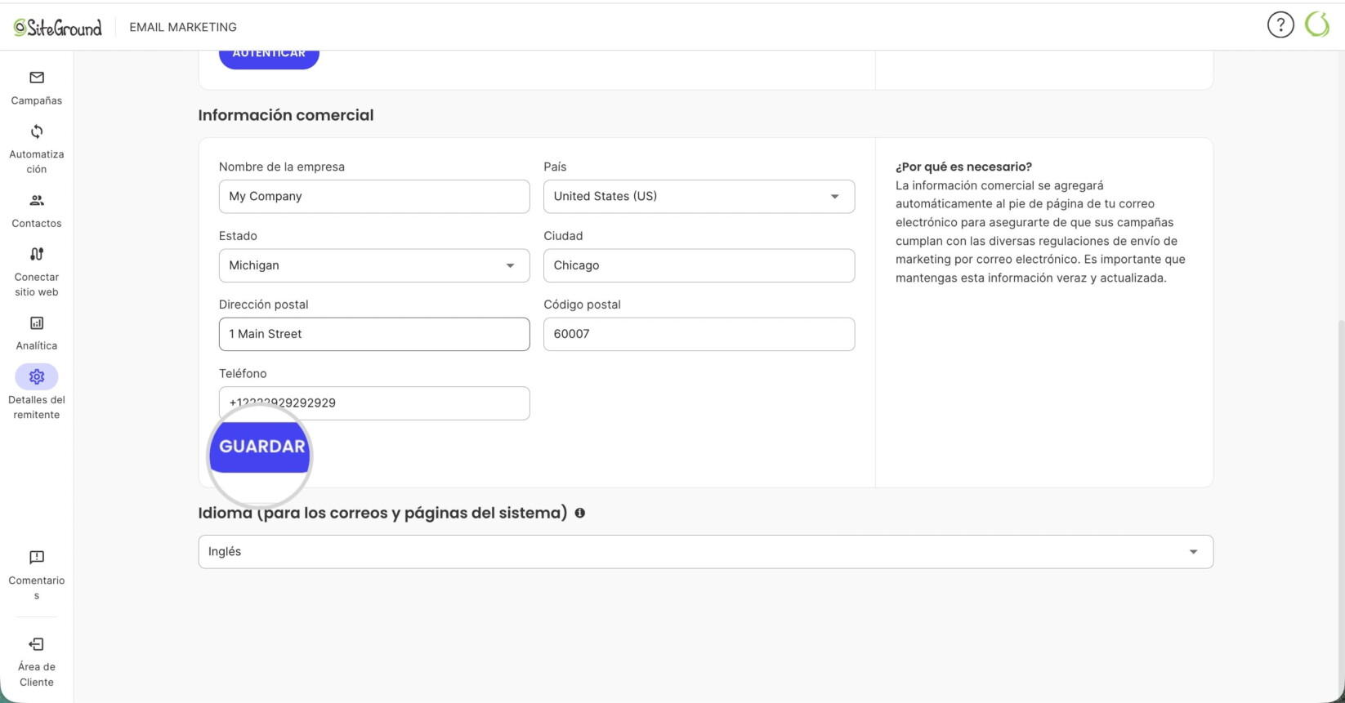
Task: Open the Campañas envelope icon
Action: [x=37, y=78]
